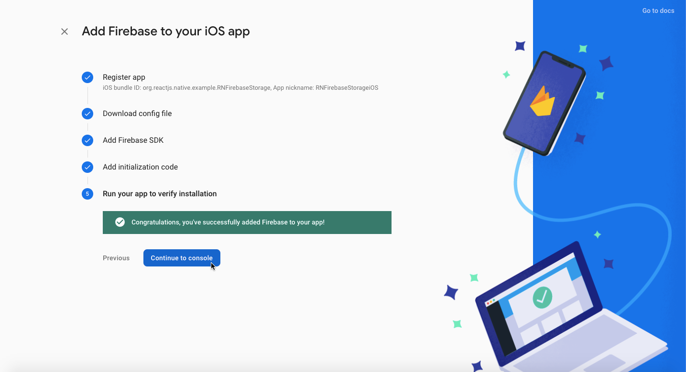Click the Add initialization code checkmark icon
This screenshot has width=686, height=372.
point(87,167)
